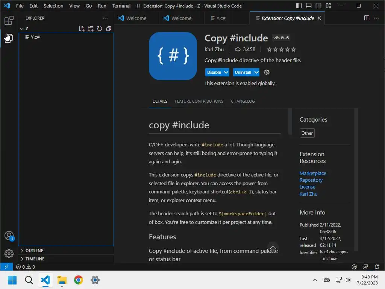
Task: Select the Y.c# file in Explorer
Action: tap(66, 37)
